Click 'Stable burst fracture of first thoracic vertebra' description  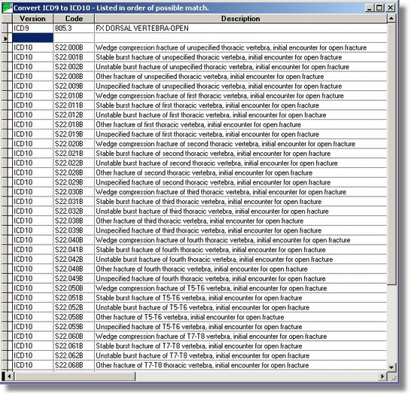pos(241,105)
